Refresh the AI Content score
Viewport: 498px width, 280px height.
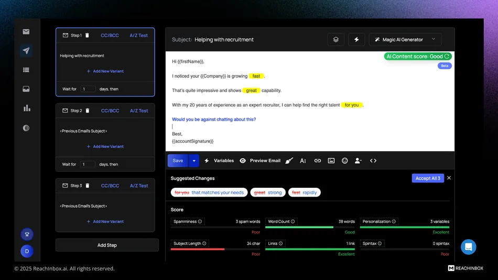coord(447,56)
